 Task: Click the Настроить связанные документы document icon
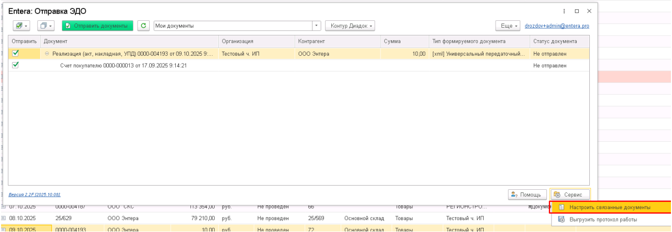(561, 207)
